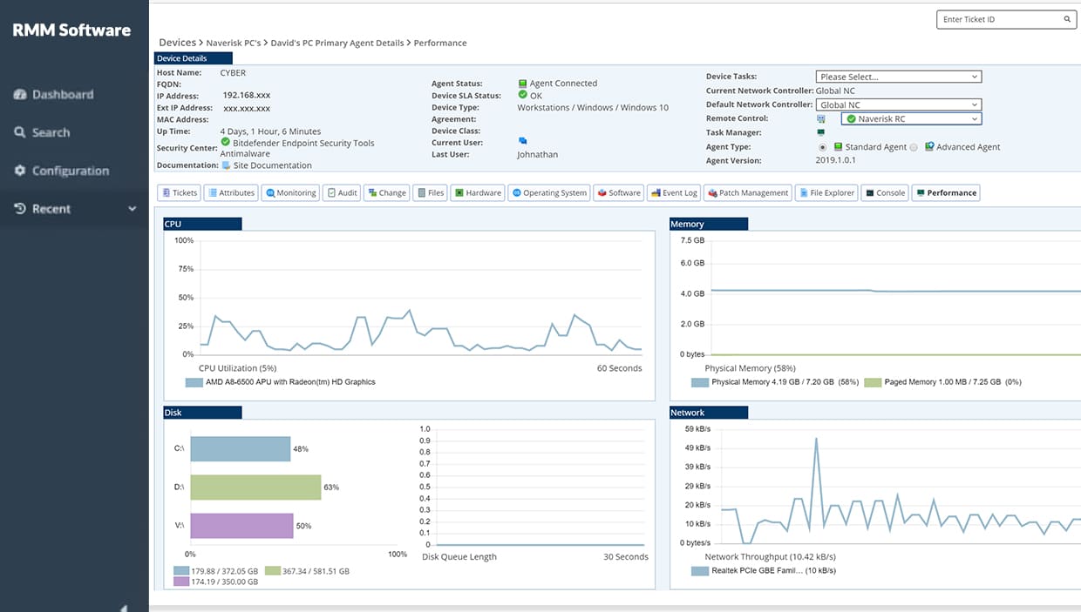Image resolution: width=1081 pixels, height=612 pixels.
Task: Click the "CPU Utilization (5%)" label
Action: (x=237, y=368)
